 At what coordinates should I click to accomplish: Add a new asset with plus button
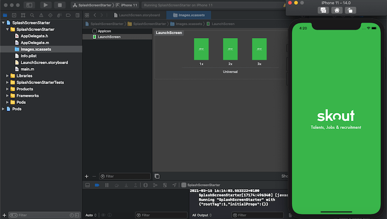tap(87, 176)
